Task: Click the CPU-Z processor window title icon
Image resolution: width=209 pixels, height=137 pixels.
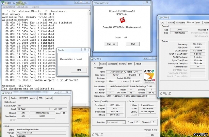Action: coord(92,59)
